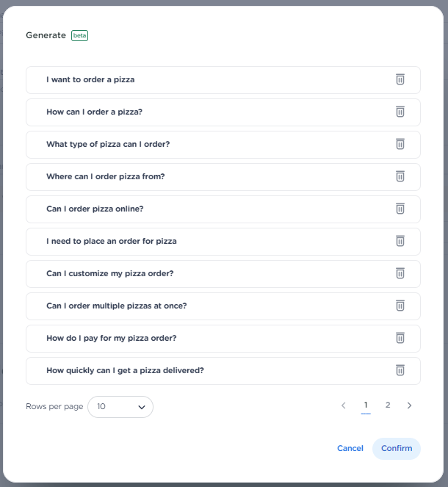Delete the 'I want to order a pizza' utterance
The height and width of the screenshot is (487, 448).
pyautogui.click(x=400, y=79)
